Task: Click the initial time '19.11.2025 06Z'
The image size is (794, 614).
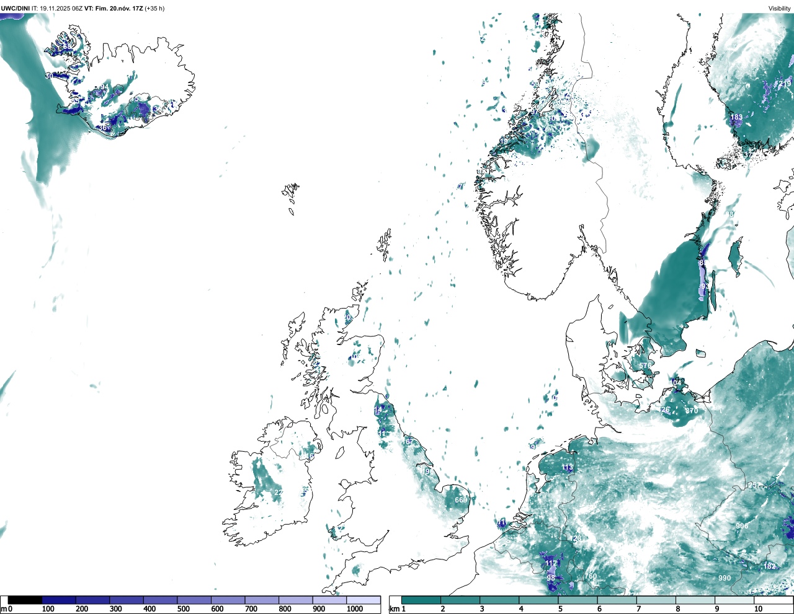Action: [61, 9]
